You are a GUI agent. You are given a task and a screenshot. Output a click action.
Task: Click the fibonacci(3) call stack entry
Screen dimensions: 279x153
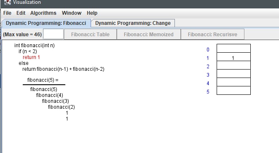(x=55, y=101)
